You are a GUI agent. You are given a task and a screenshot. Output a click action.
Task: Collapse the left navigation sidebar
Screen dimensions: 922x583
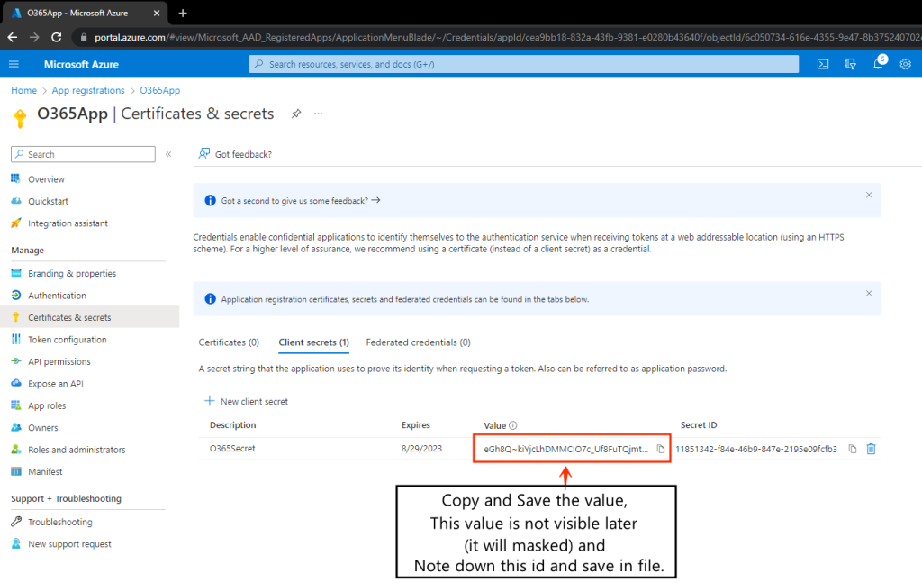[168, 154]
